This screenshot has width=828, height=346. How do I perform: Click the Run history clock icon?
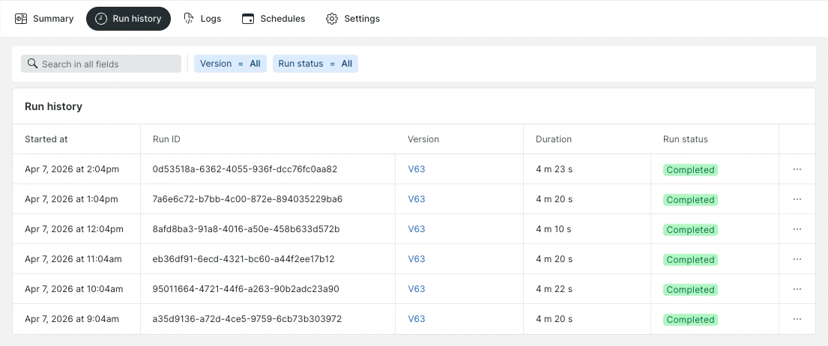click(x=101, y=19)
